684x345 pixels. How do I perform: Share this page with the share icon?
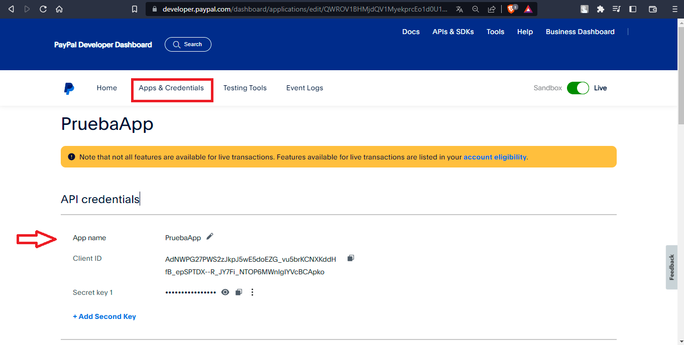[x=492, y=9]
